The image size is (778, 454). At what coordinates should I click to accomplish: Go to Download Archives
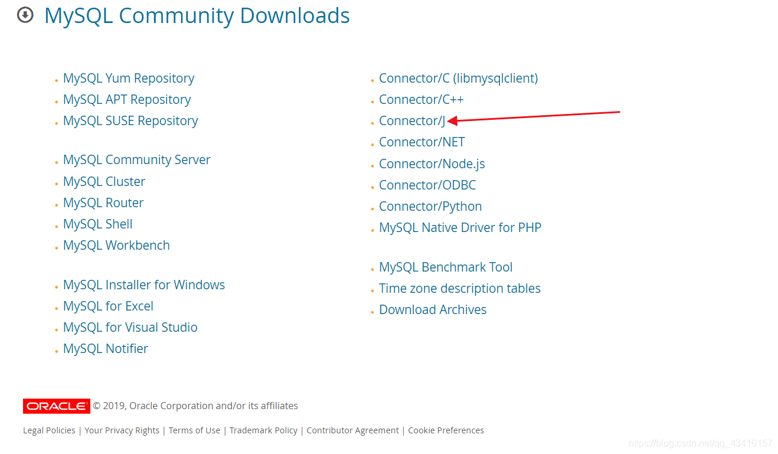click(433, 309)
